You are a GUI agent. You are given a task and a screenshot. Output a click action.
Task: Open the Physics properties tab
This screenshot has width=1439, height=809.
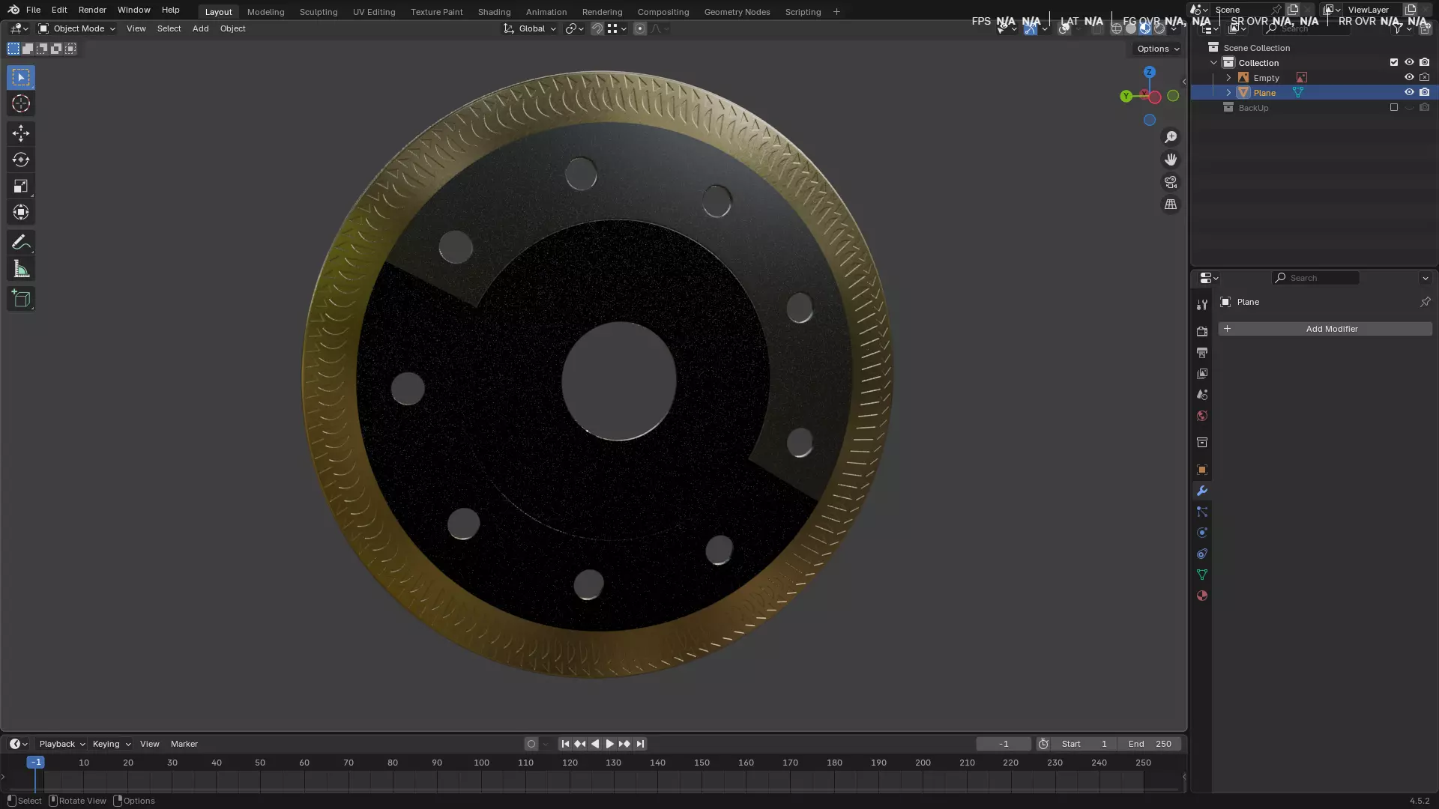1202,533
